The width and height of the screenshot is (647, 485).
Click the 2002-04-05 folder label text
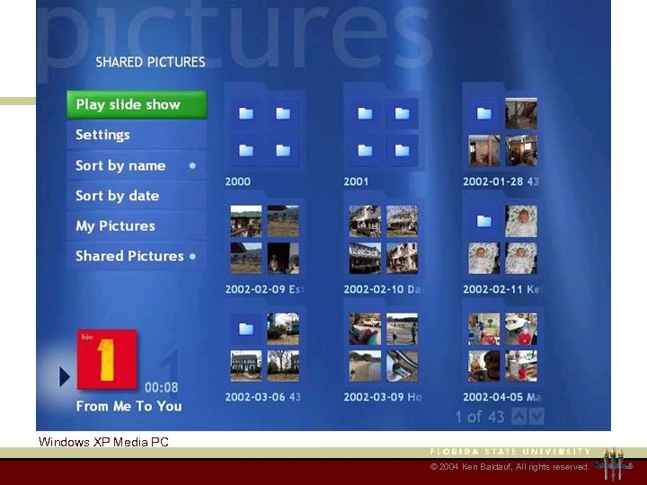pyautogui.click(x=501, y=397)
